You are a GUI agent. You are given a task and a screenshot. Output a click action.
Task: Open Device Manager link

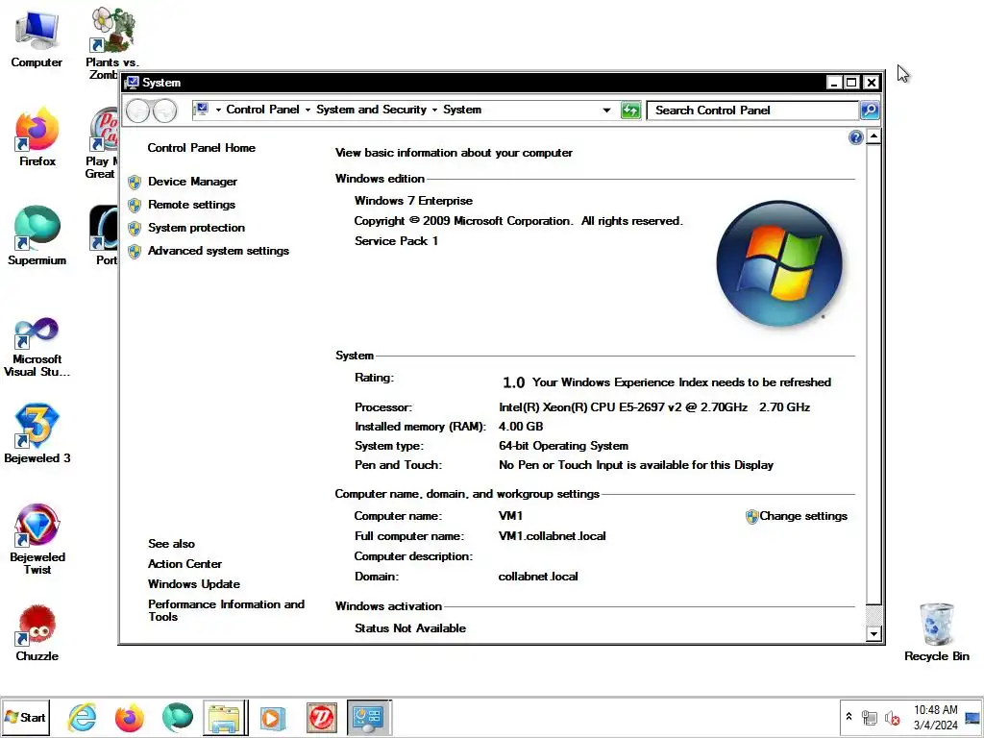[192, 182]
